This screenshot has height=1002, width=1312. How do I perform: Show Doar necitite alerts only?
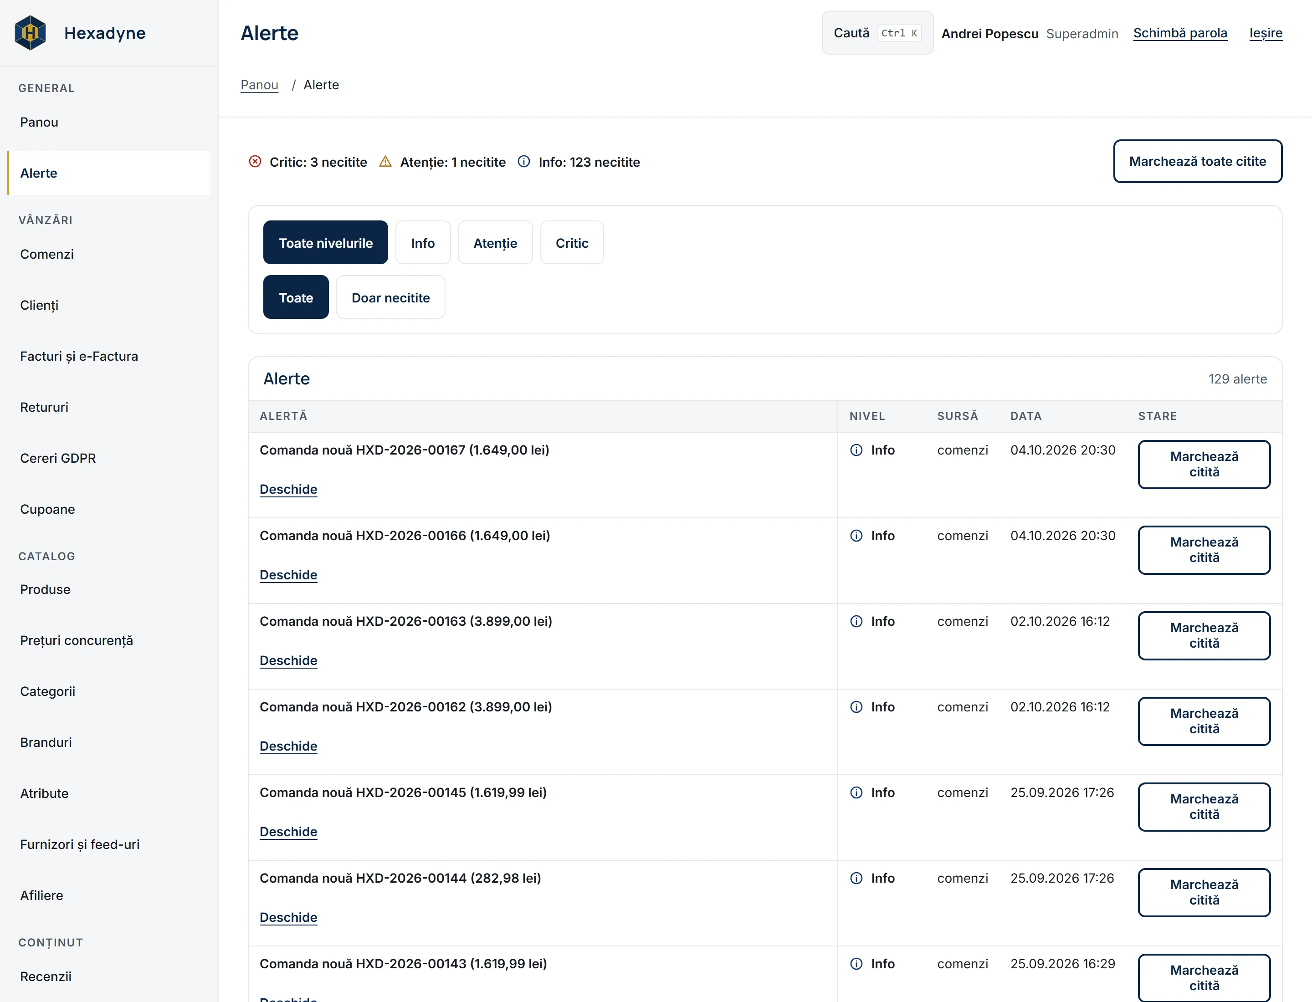(x=391, y=297)
